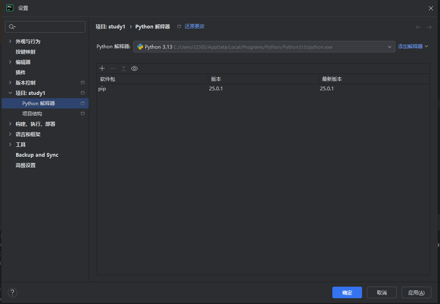Click the project-level marker icon next to 版本控制
440x304 pixels.
click(x=82, y=82)
